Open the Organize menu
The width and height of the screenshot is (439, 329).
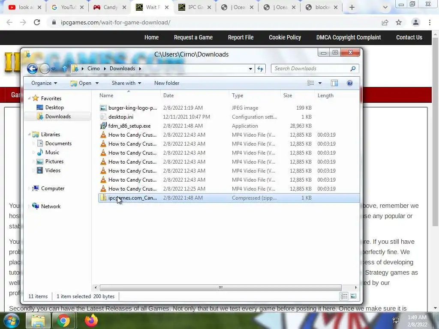click(44, 83)
